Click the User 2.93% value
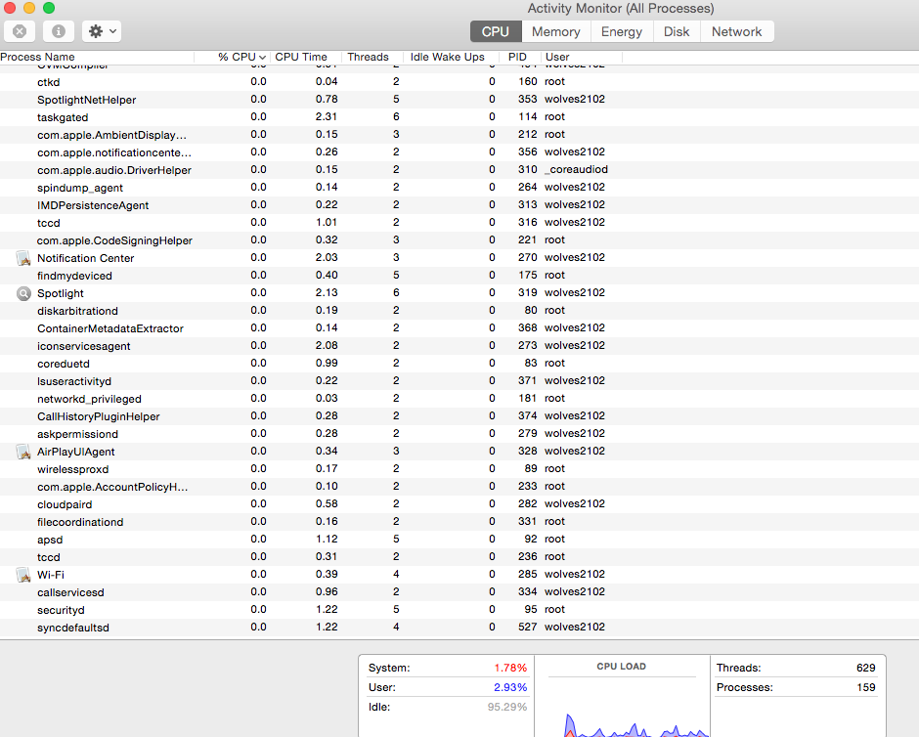Viewport: 919px width, 737px height. coord(510,687)
